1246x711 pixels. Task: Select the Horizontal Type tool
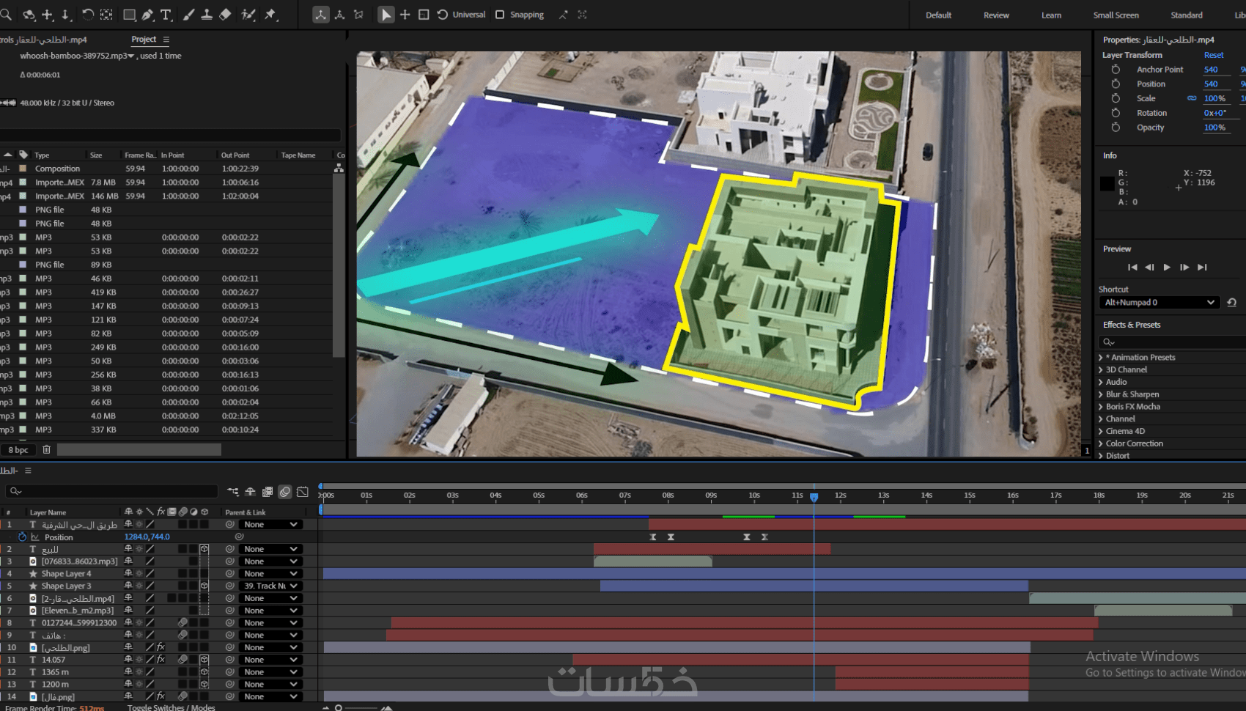tap(166, 15)
